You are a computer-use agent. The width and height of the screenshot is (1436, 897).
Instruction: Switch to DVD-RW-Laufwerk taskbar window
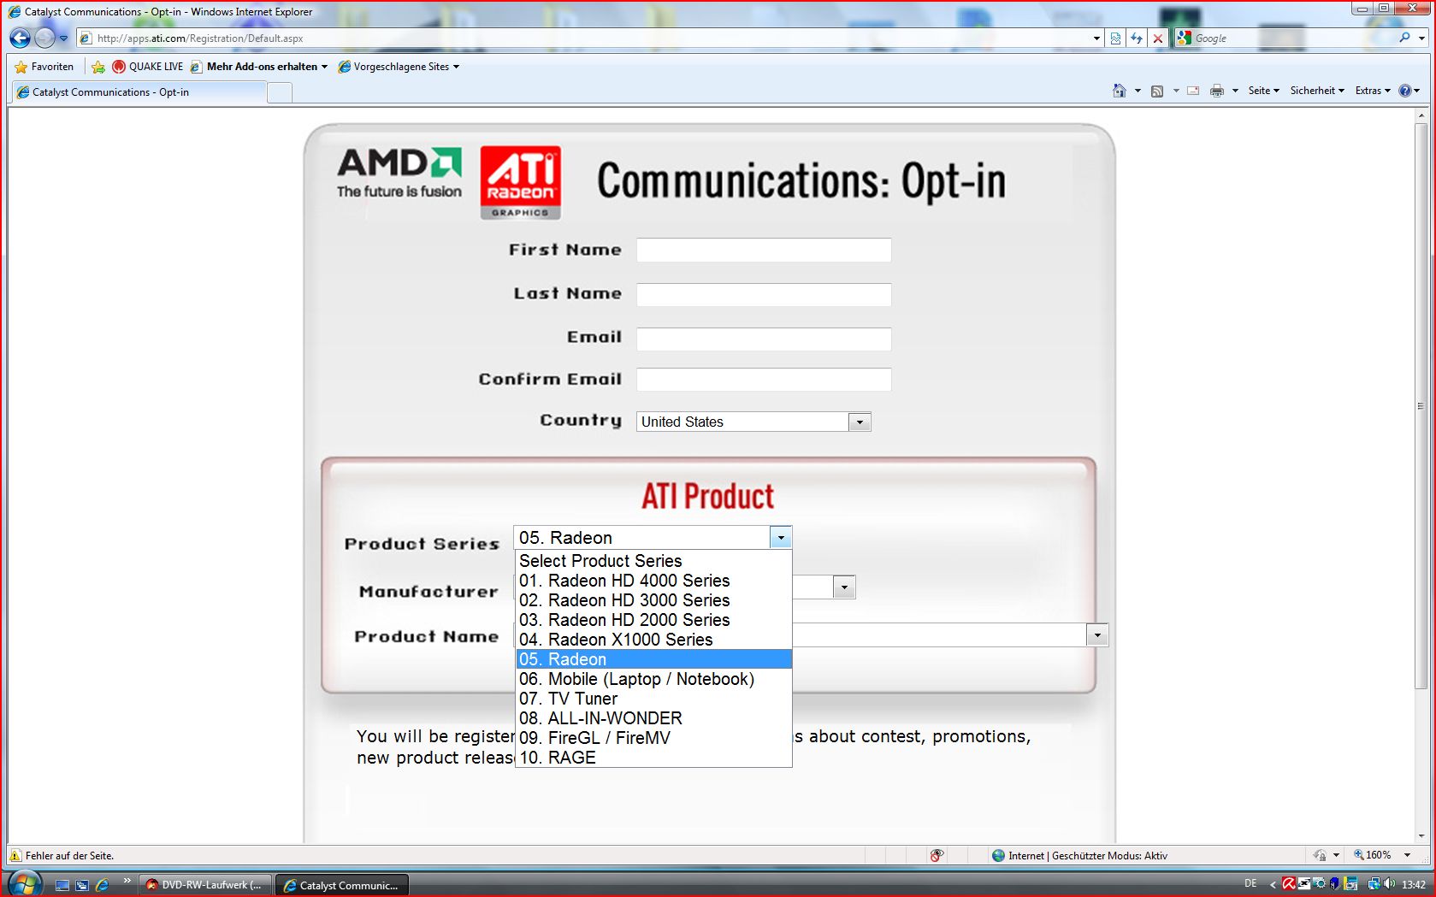(x=205, y=885)
